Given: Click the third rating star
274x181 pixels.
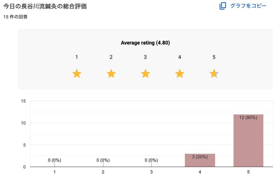Looking at the screenshot, I should 145,74.
